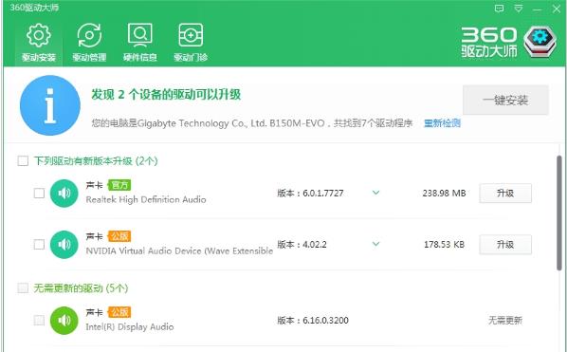The image size is (567, 352).
Task: Check the 无需更新的驱动 group checkbox
Action: coord(23,288)
